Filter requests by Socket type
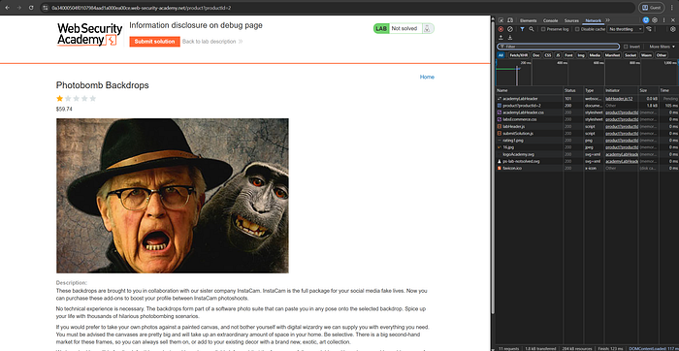The height and width of the screenshot is (351, 679). [x=630, y=55]
